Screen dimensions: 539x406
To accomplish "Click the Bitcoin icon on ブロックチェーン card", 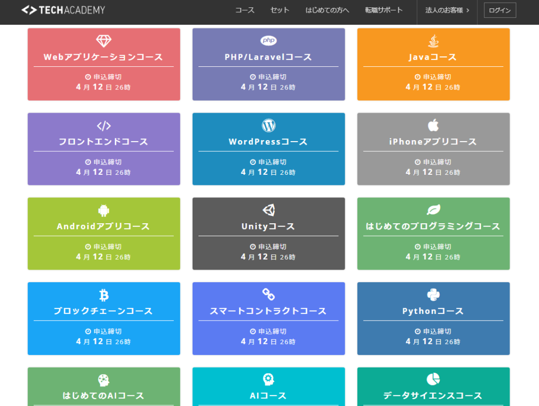I will click(104, 295).
